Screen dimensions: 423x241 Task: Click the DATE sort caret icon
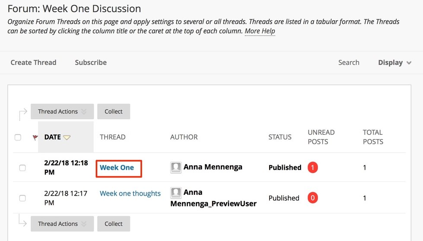[67, 137]
